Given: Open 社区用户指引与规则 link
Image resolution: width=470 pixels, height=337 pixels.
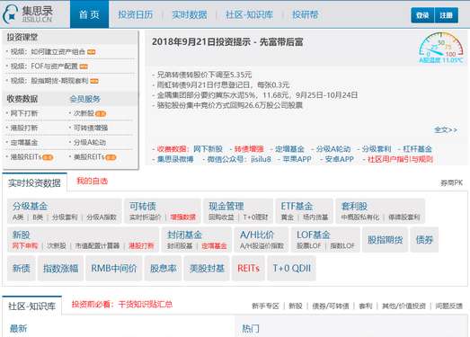Looking at the screenshot, I should (400, 159).
